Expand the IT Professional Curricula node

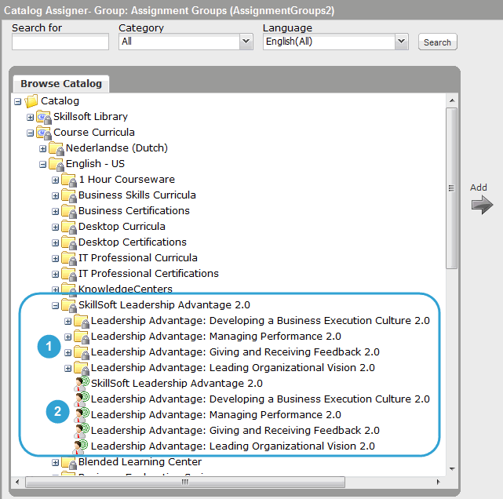click(x=55, y=259)
